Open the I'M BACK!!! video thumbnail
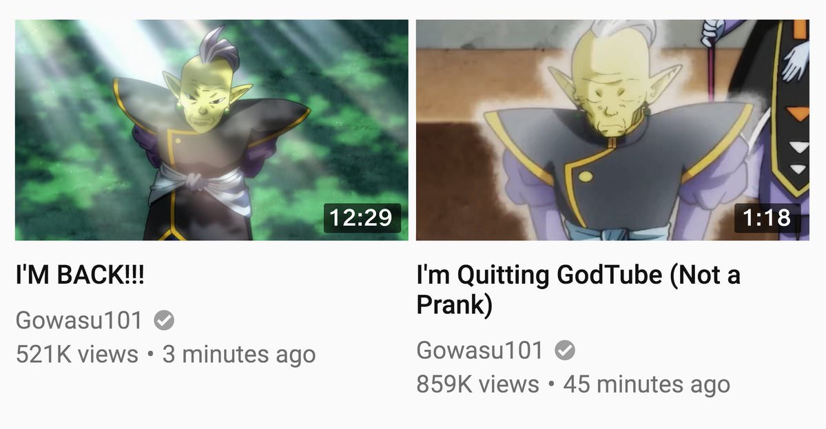The image size is (826, 429). 211,130
